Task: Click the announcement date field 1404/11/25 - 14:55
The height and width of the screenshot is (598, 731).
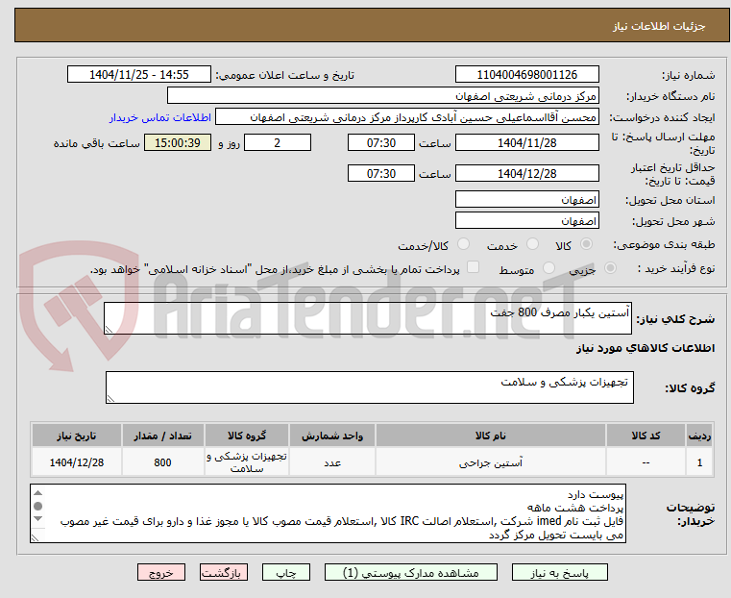Action: click(x=139, y=75)
